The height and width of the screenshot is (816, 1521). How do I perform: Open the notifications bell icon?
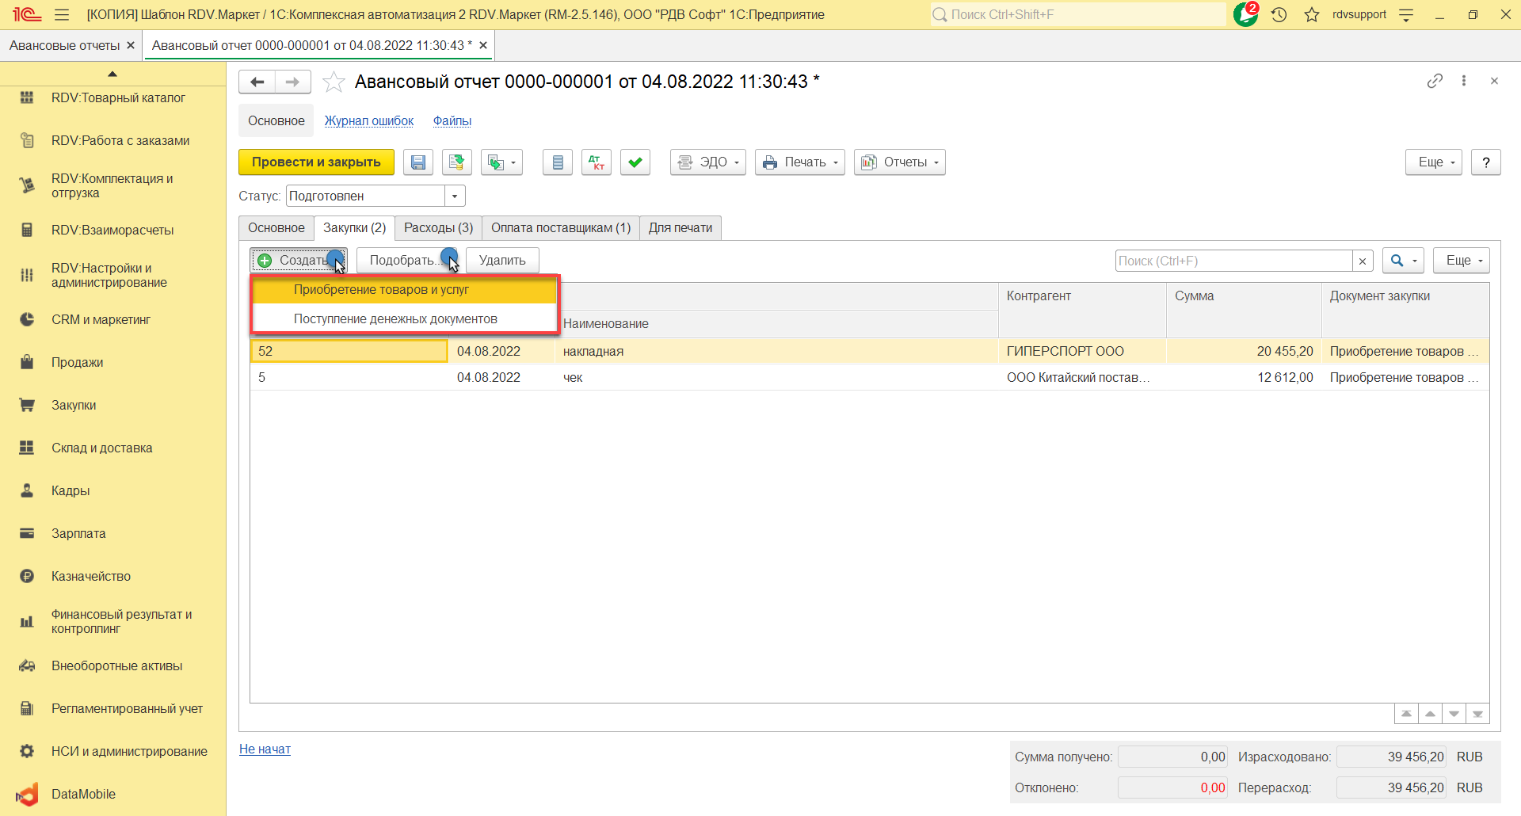pyautogui.click(x=1245, y=14)
